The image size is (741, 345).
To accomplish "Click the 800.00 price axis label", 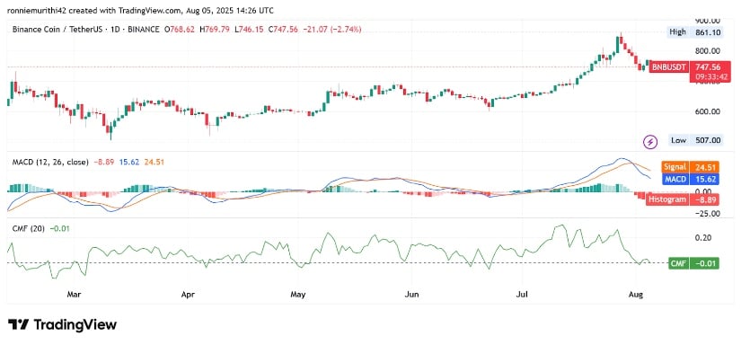I will [707, 51].
